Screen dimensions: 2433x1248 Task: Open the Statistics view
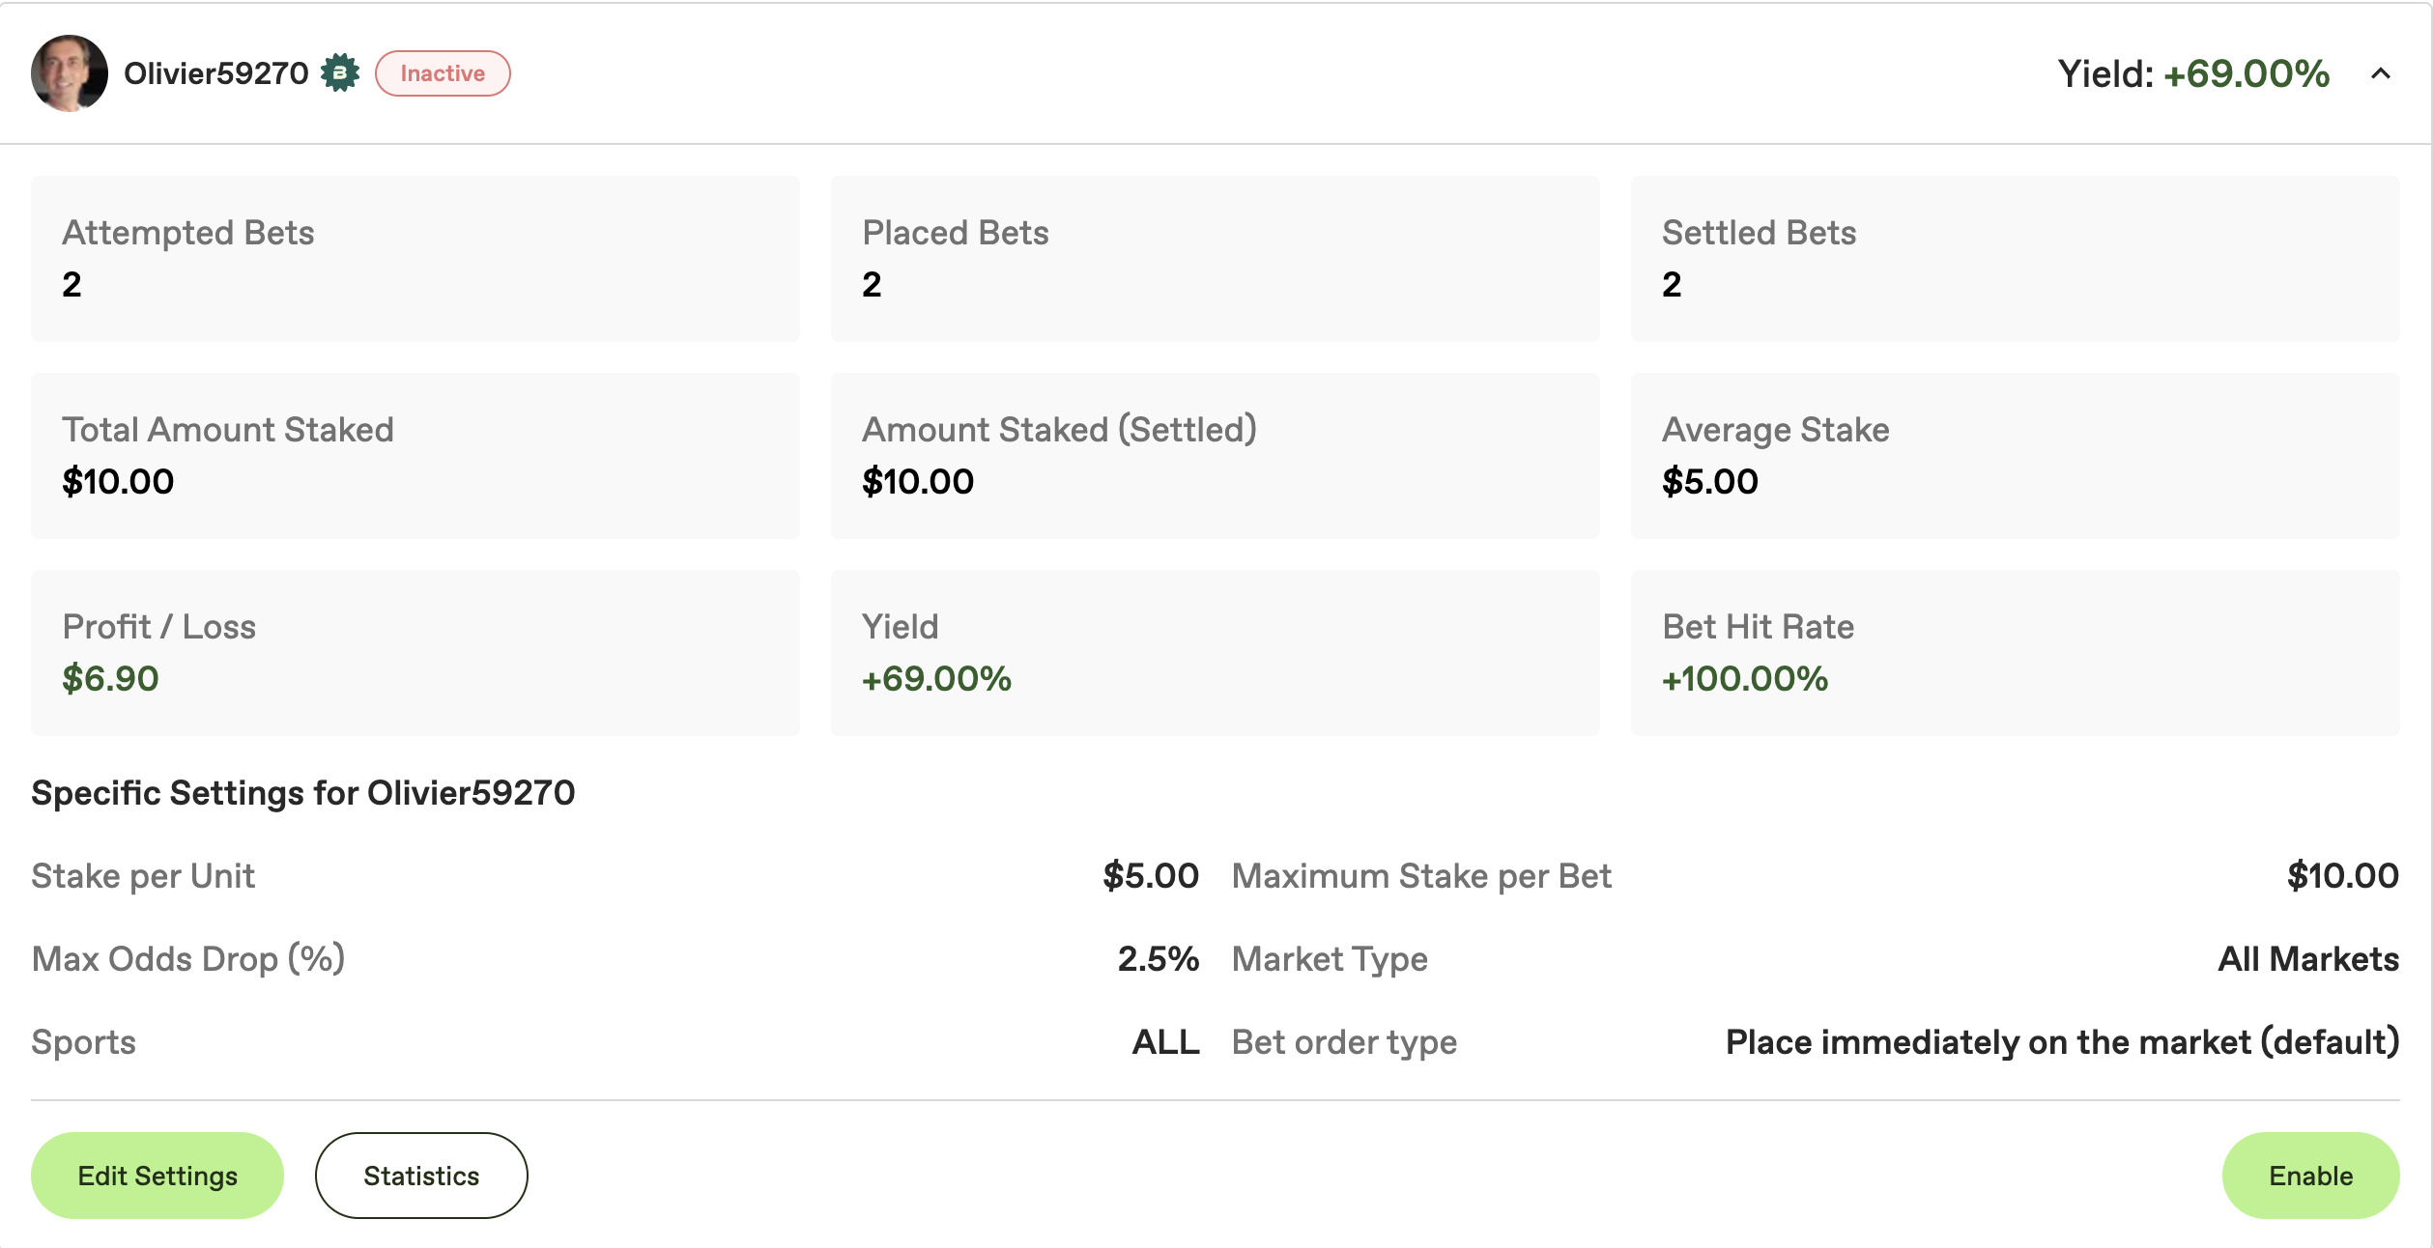421,1176
